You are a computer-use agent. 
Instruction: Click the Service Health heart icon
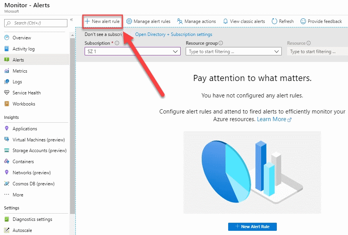click(7, 92)
